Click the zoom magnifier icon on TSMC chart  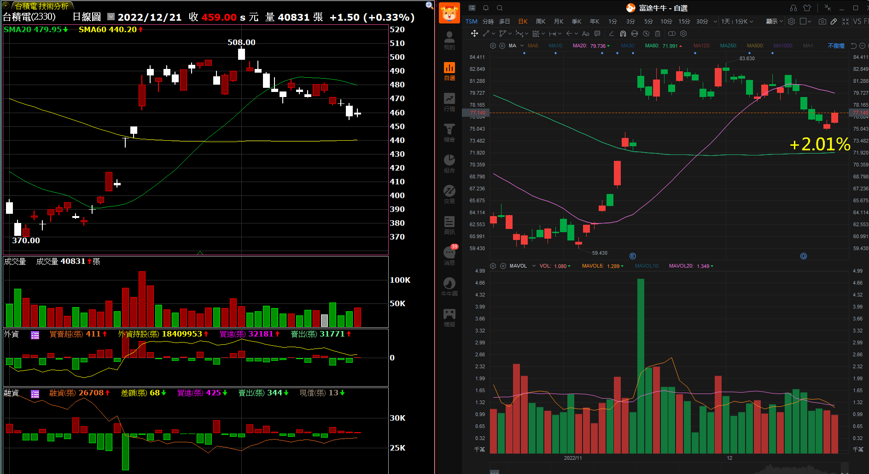click(x=429, y=5)
